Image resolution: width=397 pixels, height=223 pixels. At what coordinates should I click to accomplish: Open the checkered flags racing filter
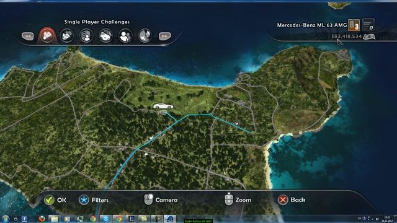pyautogui.click(x=67, y=35)
